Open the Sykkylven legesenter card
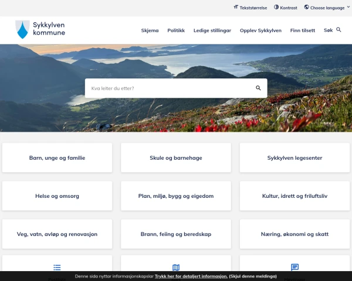The image size is (352, 281). 295,158
